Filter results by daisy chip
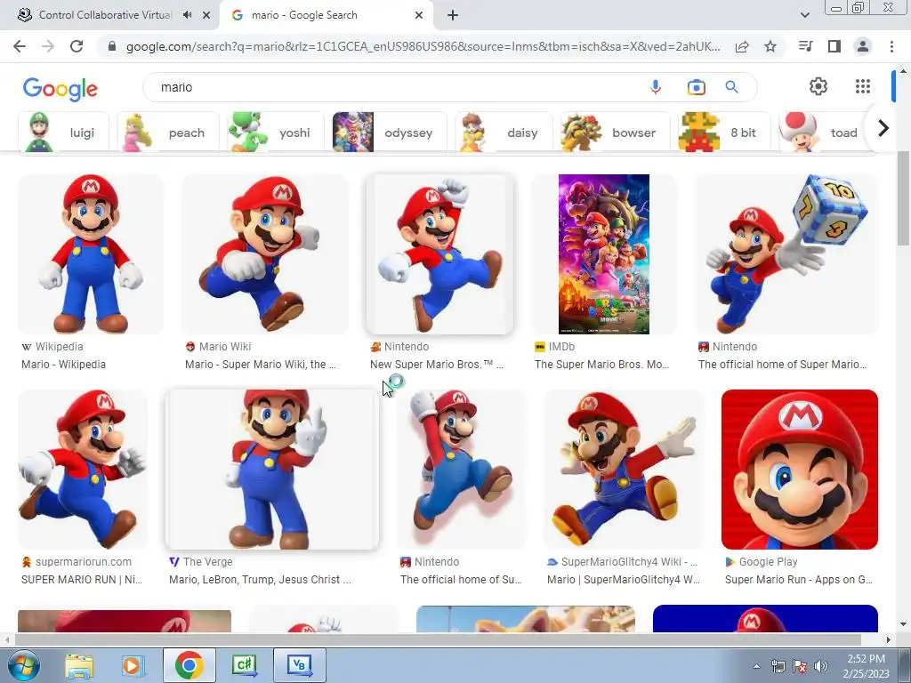 coord(504,133)
